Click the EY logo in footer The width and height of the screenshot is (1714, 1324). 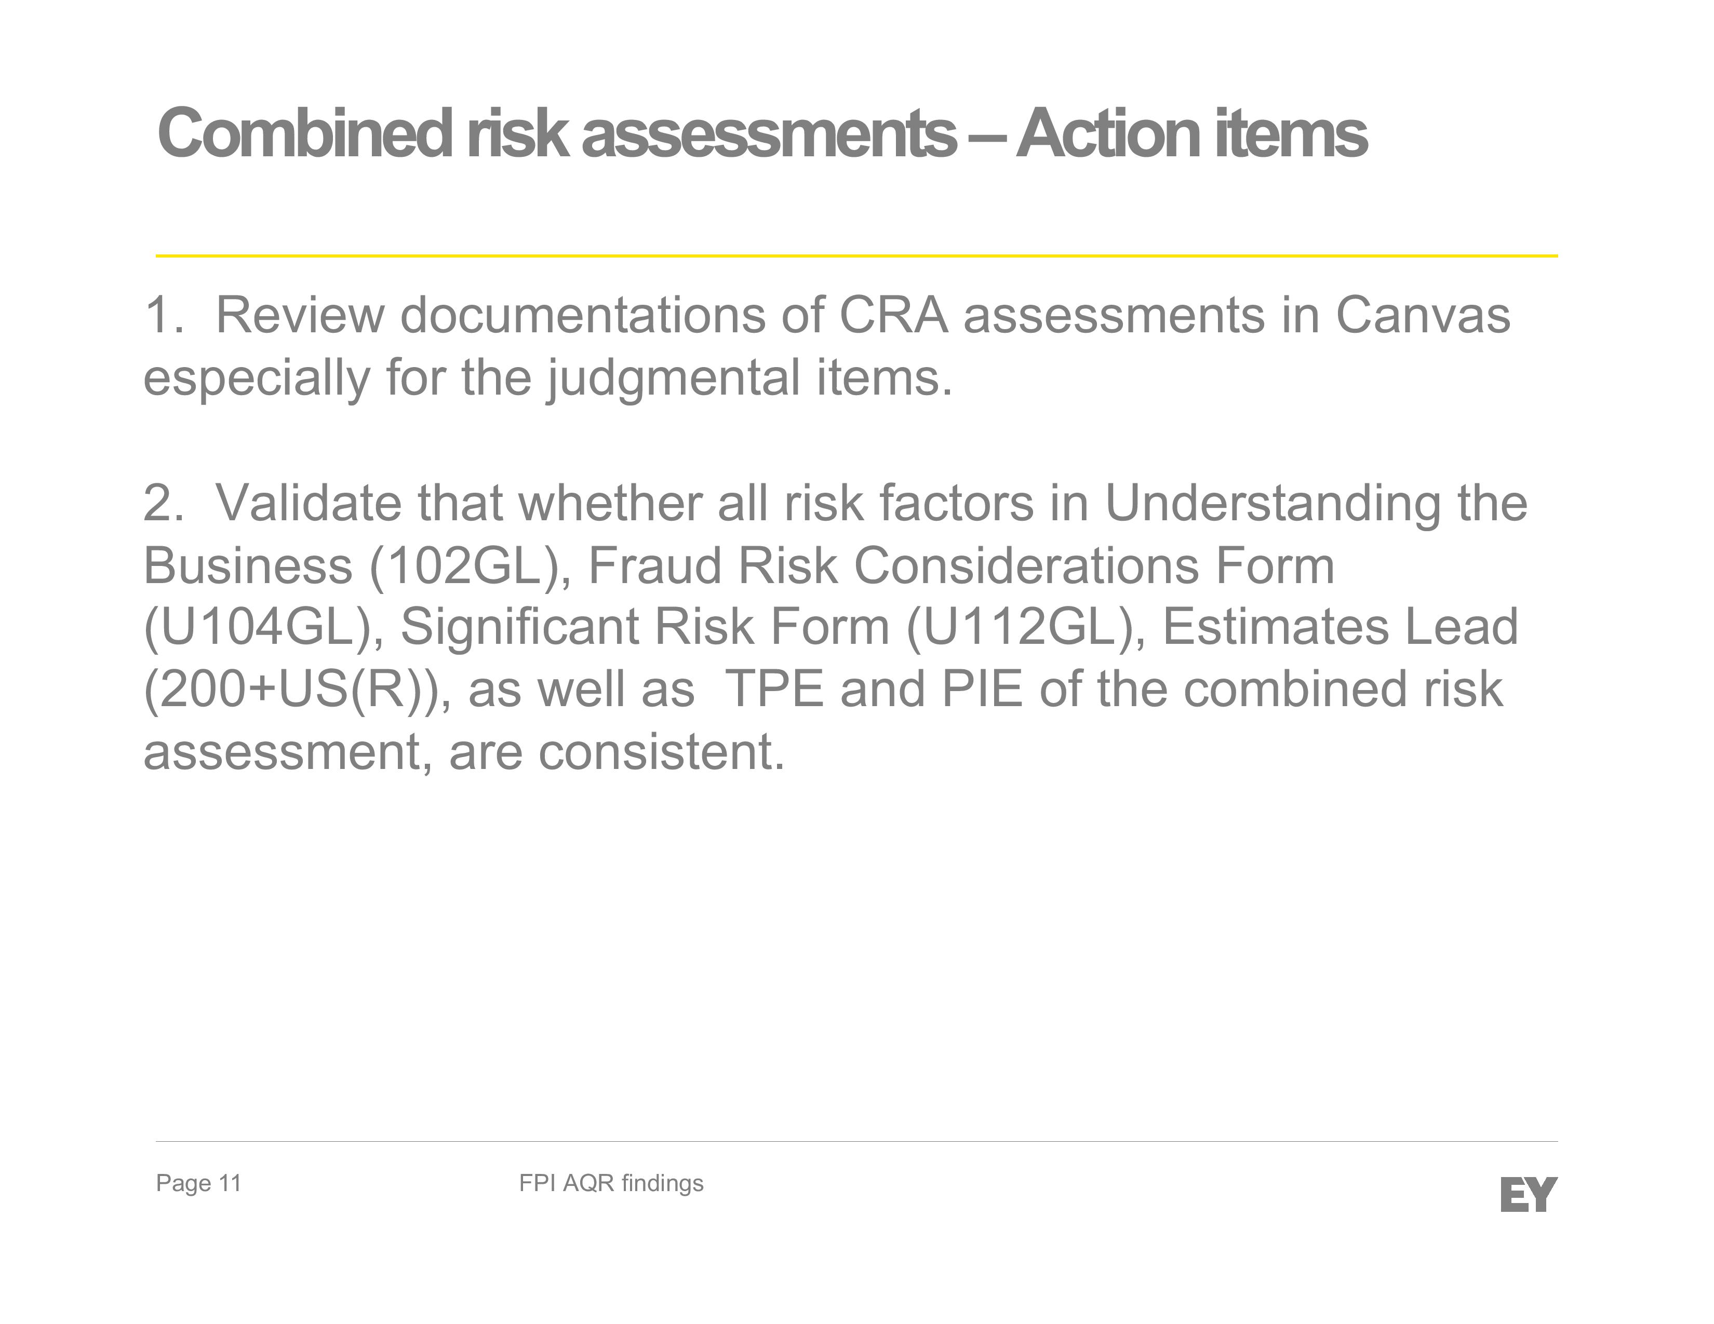click(1528, 1194)
